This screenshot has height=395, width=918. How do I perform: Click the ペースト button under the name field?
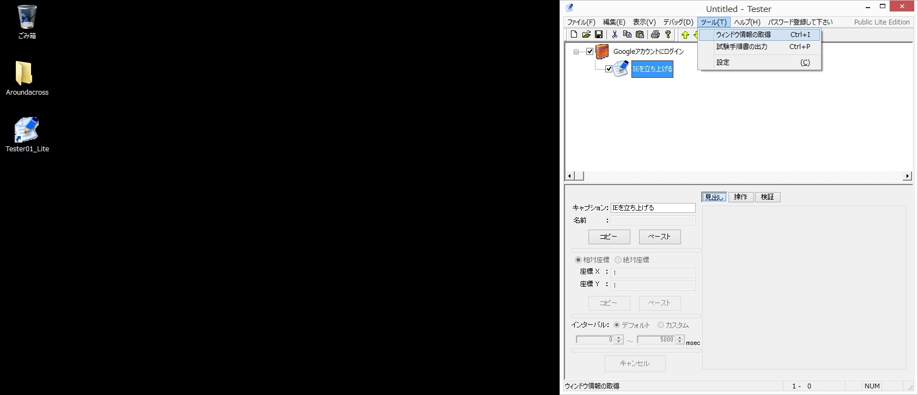660,237
